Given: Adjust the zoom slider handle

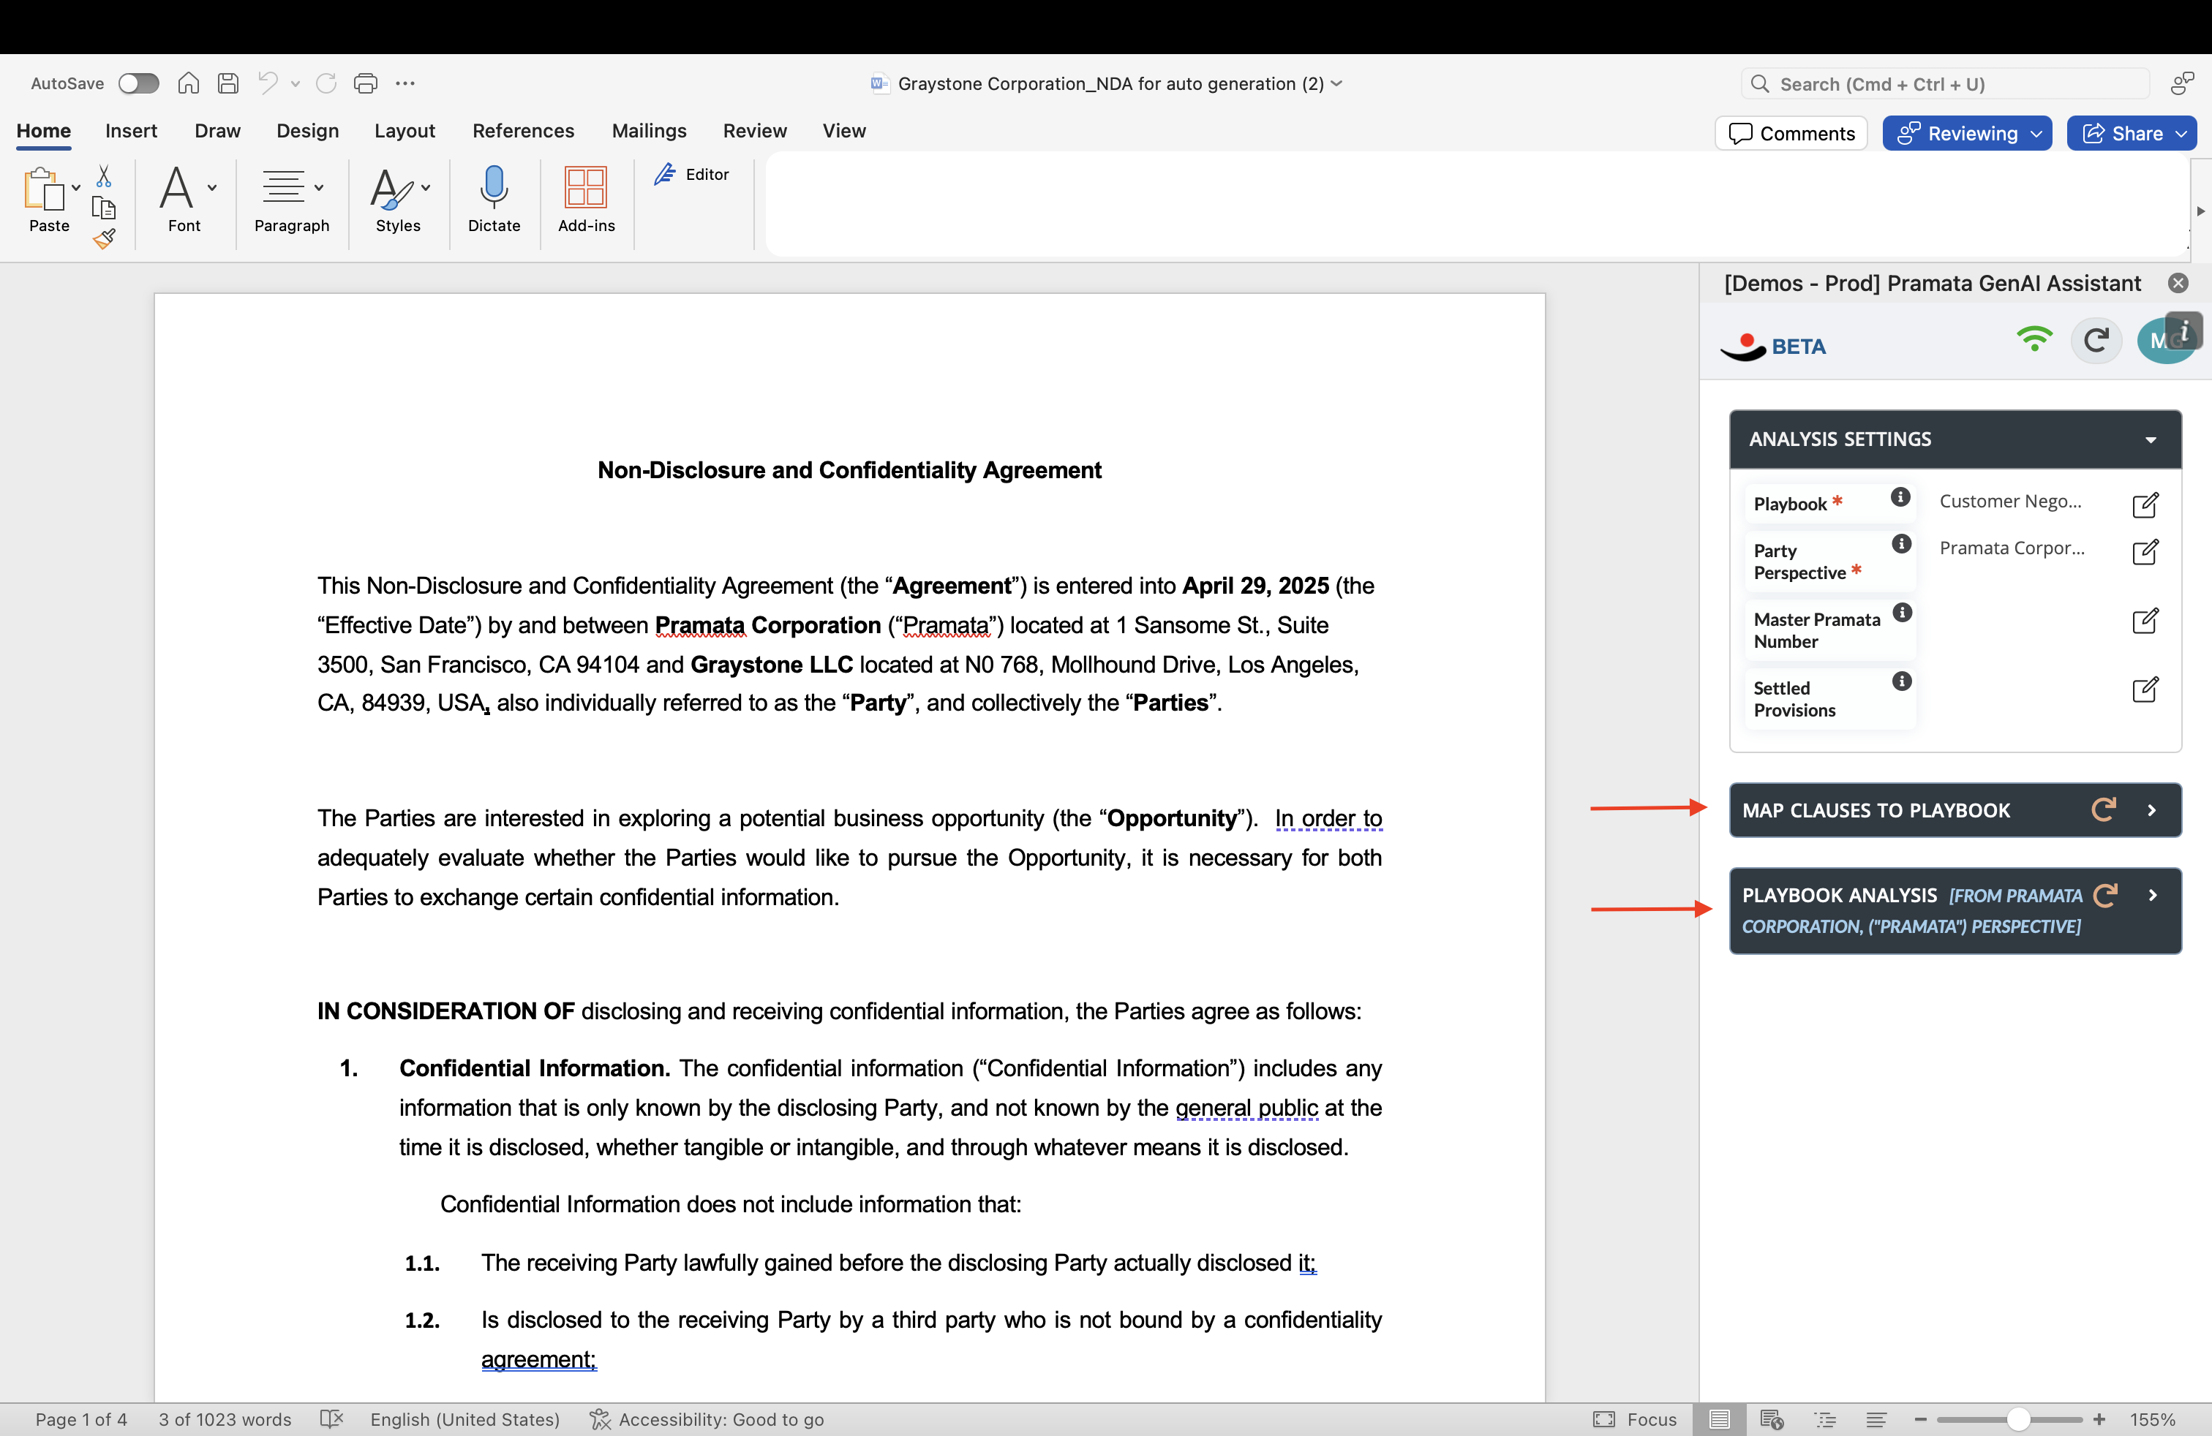Looking at the screenshot, I should pos(2017,1419).
